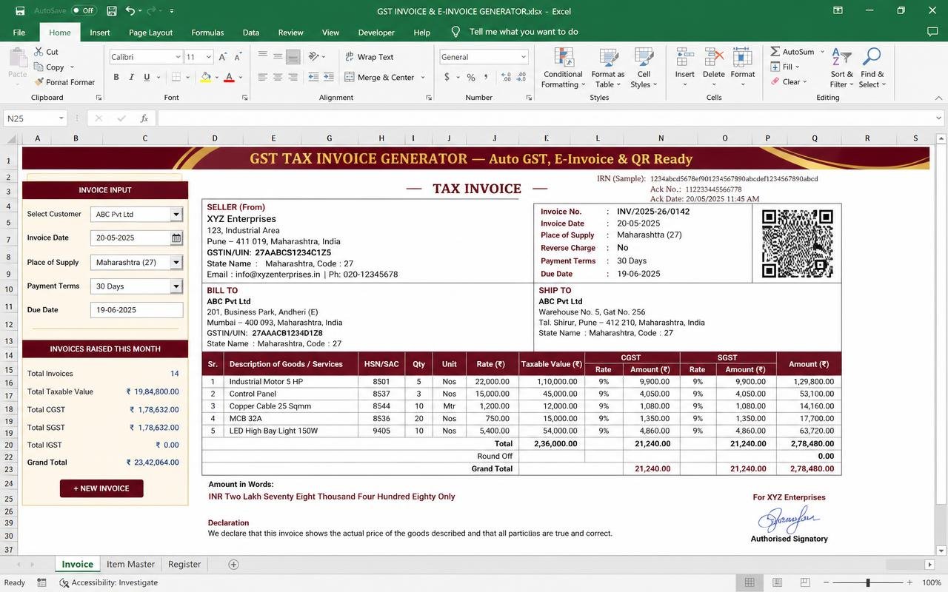This screenshot has height=592, width=948.
Task: Open the File tab
Action: [x=19, y=33]
